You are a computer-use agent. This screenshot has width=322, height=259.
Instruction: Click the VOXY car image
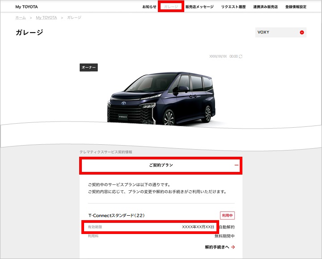(x=161, y=98)
